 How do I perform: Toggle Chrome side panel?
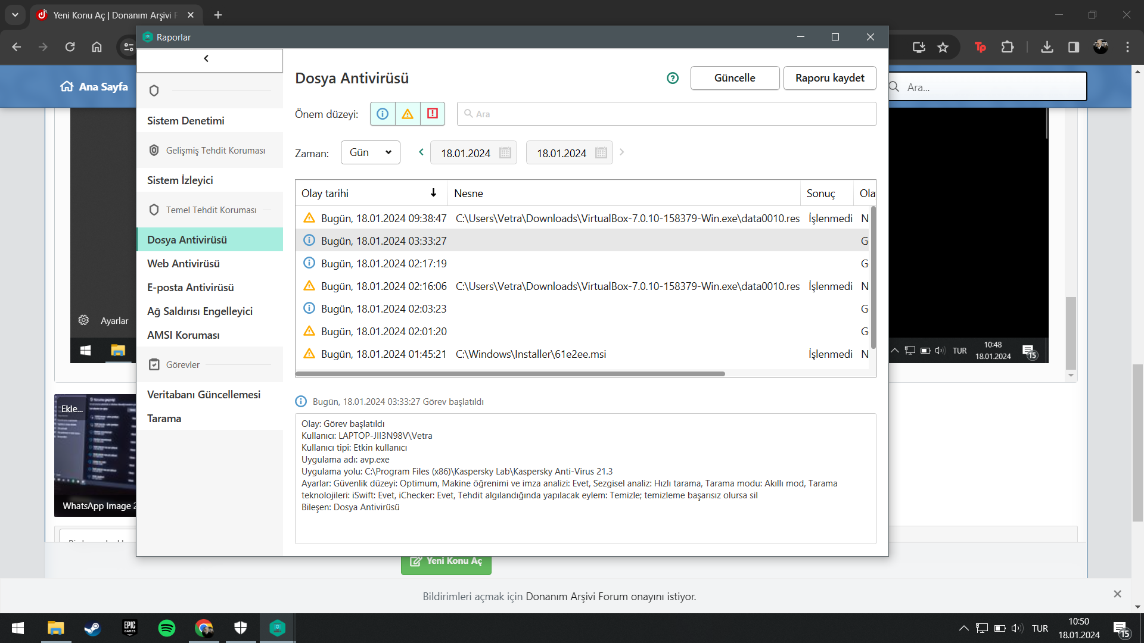point(1074,47)
